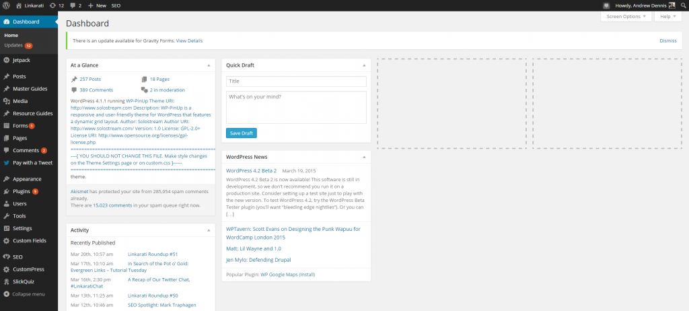The height and width of the screenshot is (311, 689).
Task: Collapse the Quick Draft widget
Action: point(364,65)
